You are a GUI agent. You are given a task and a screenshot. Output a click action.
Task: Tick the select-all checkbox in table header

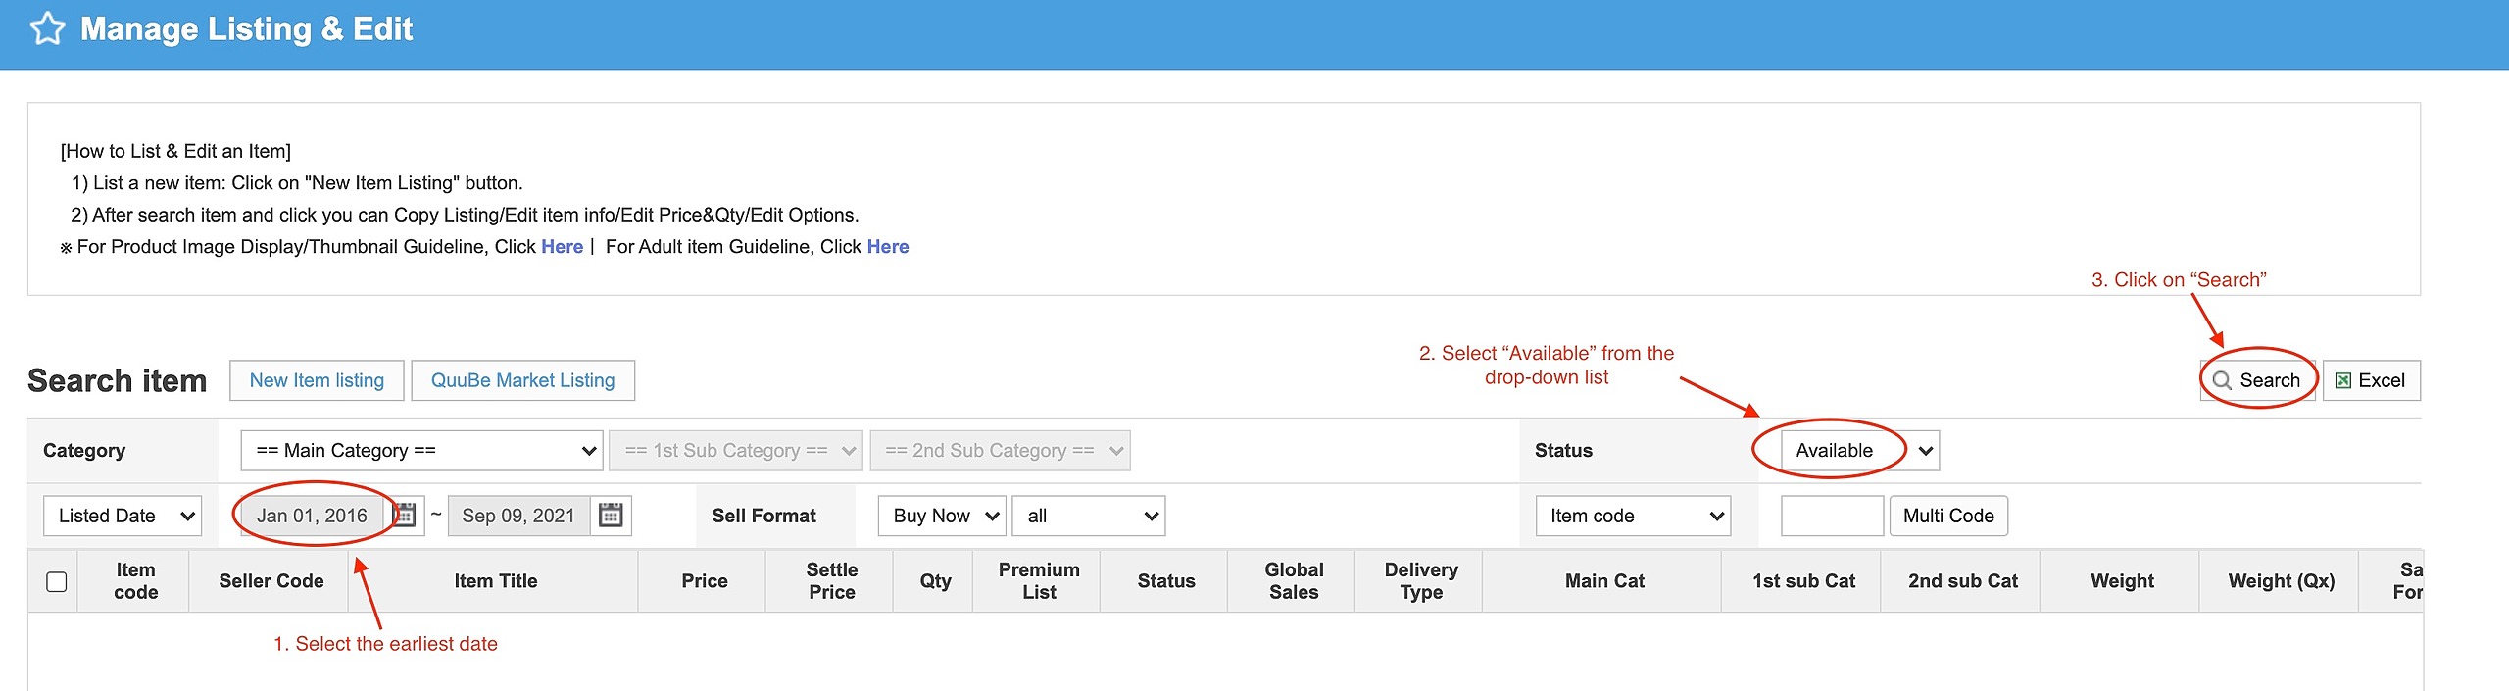57,581
